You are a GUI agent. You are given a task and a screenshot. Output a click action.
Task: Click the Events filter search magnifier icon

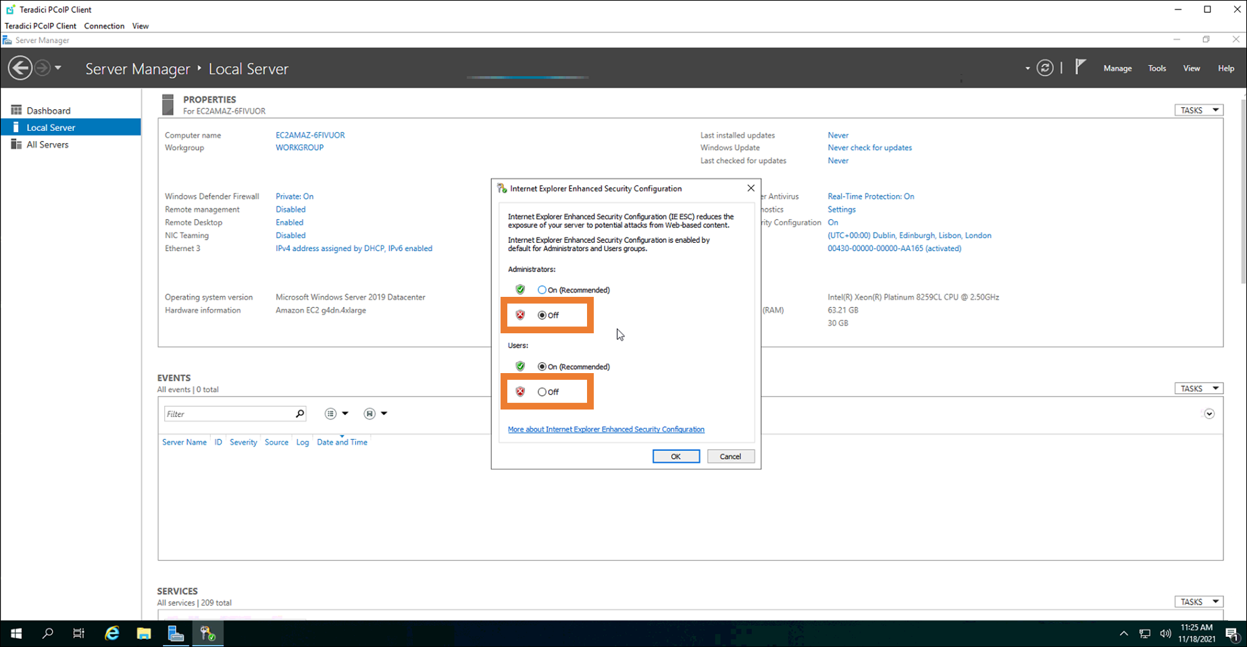[300, 414]
